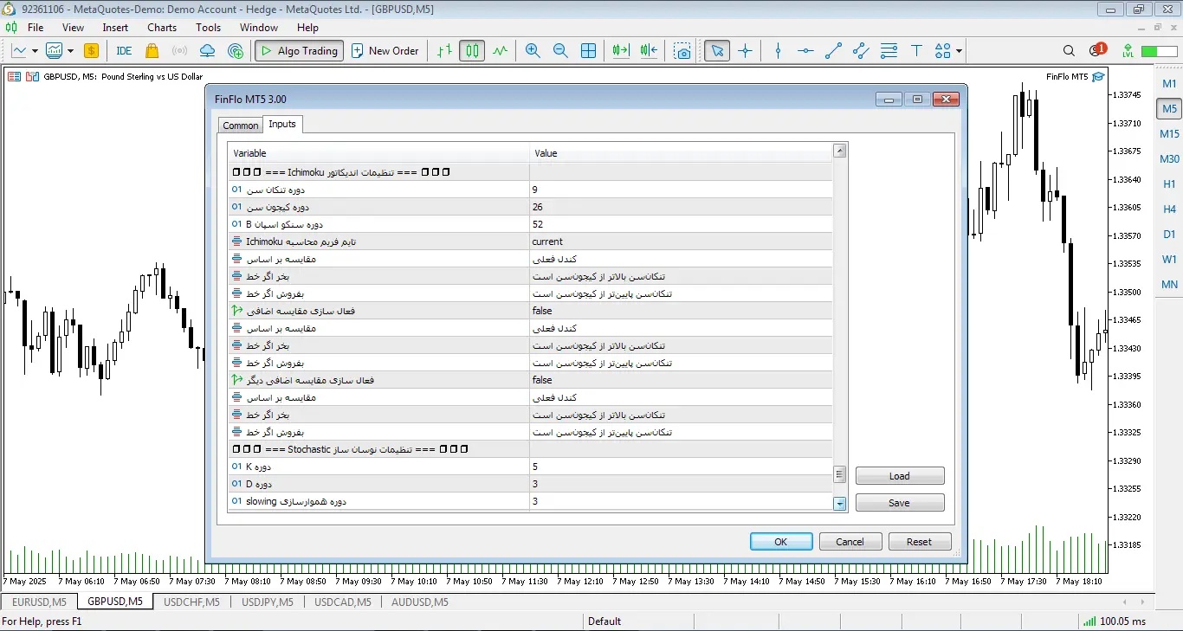The image size is (1183, 631).
Task: Select the Fibonacci retracement lines tool
Action: pyautogui.click(x=889, y=51)
